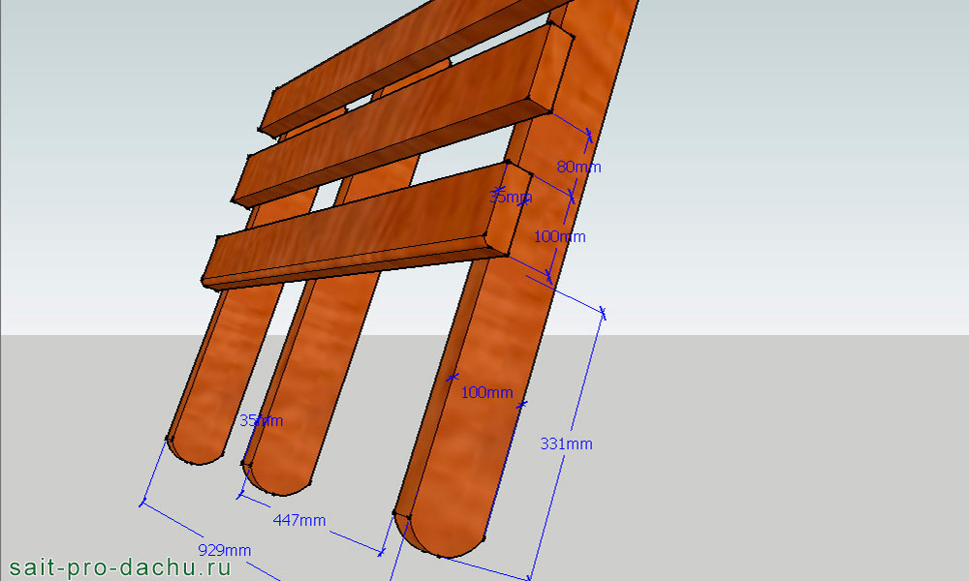Click the 80mm dimension label
The height and width of the screenshot is (581, 969).
click(578, 167)
